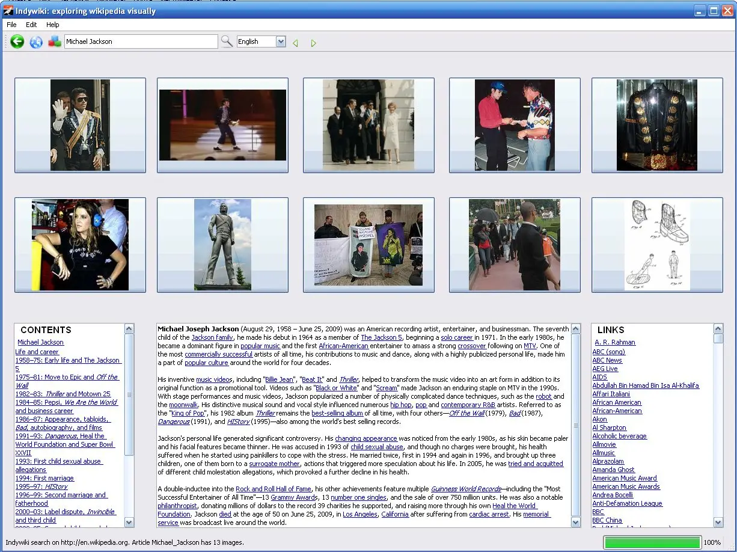Click 'King of Pop' link in article
Viewport: 737px width, 552px height.
pyautogui.click(x=189, y=413)
